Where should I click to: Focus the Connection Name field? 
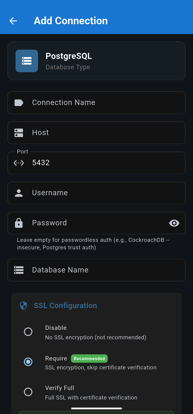point(96,103)
